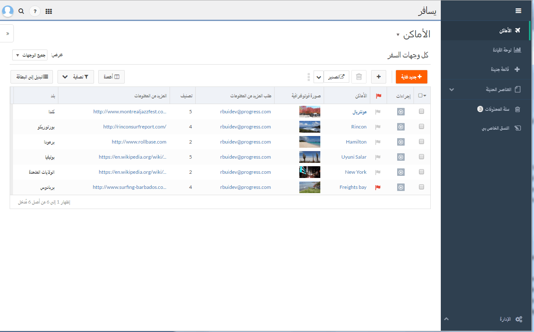The width and height of the screenshot is (534, 332).
Task: Open the Uyuni Salar place link
Action: pos(354,157)
